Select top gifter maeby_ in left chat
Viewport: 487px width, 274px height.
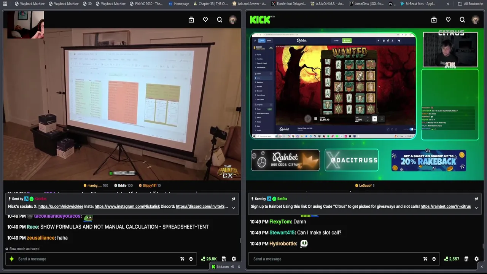pyautogui.click(x=95, y=185)
